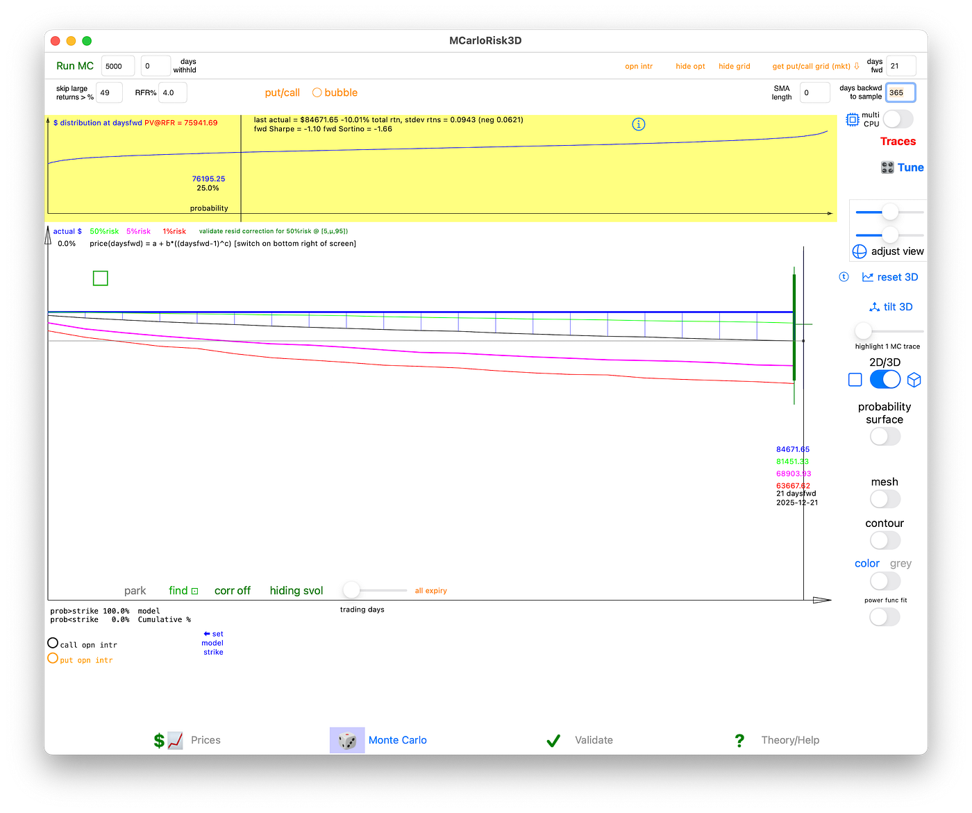The height and width of the screenshot is (813, 972).
Task: Click hide opt
Action: pyautogui.click(x=690, y=67)
